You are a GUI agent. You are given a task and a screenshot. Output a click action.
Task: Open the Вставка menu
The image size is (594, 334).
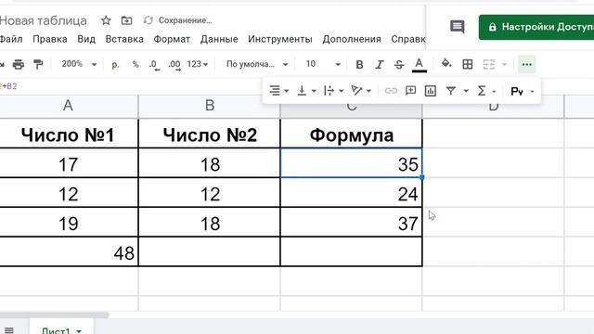tap(124, 39)
